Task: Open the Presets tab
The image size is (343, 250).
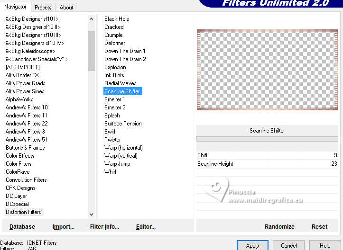Action: 43,8
